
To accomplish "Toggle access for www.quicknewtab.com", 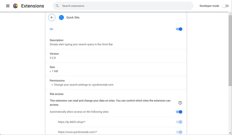I will (x=179, y=132).
